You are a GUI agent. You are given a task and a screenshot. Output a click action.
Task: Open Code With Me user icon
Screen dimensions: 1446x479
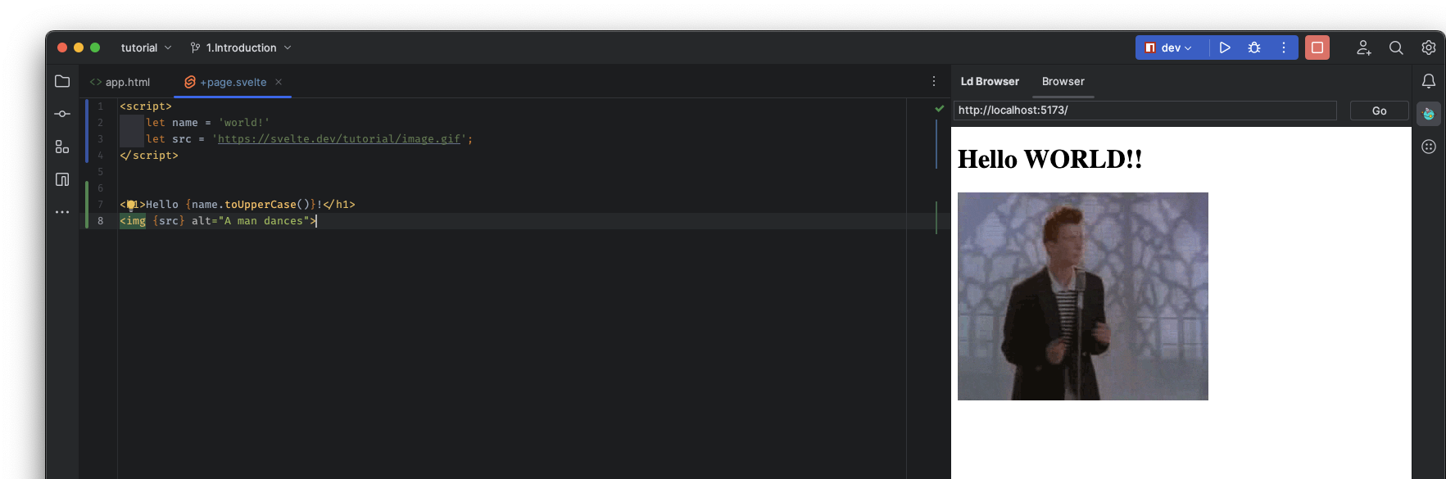click(x=1363, y=47)
